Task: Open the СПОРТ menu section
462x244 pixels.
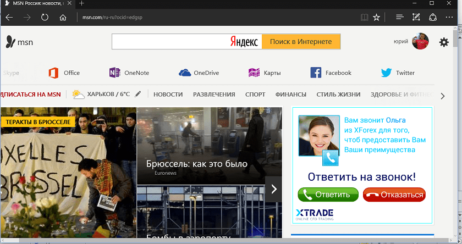Action: tap(255, 95)
